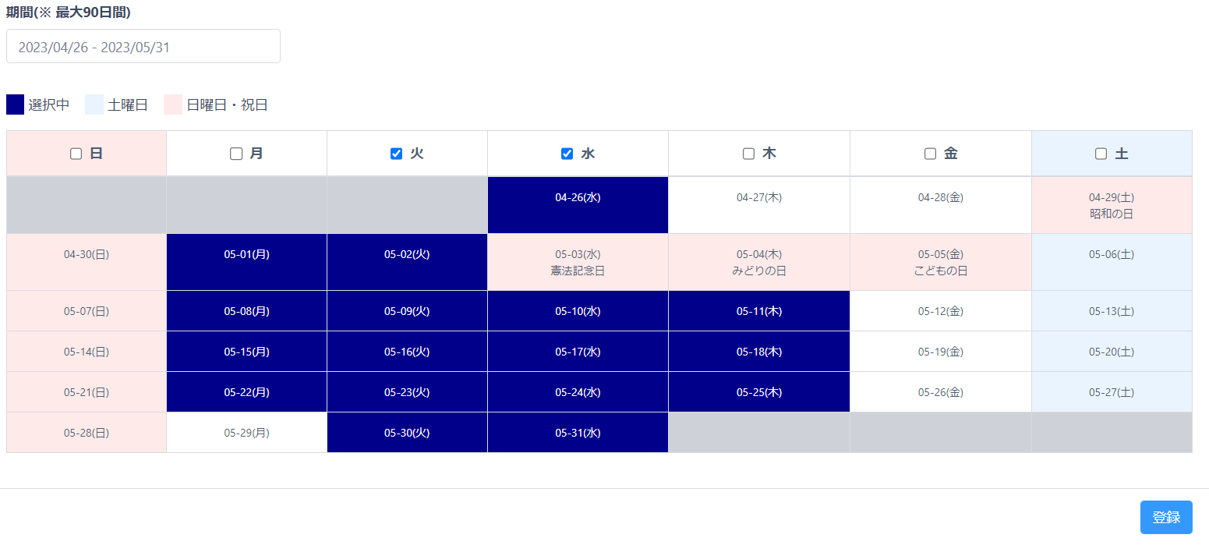Check the 月 (Monday) column checkbox
The image size is (1209, 545).
click(236, 154)
